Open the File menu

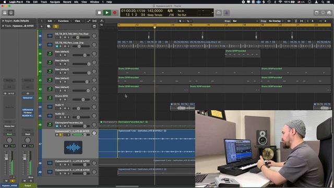28,2
